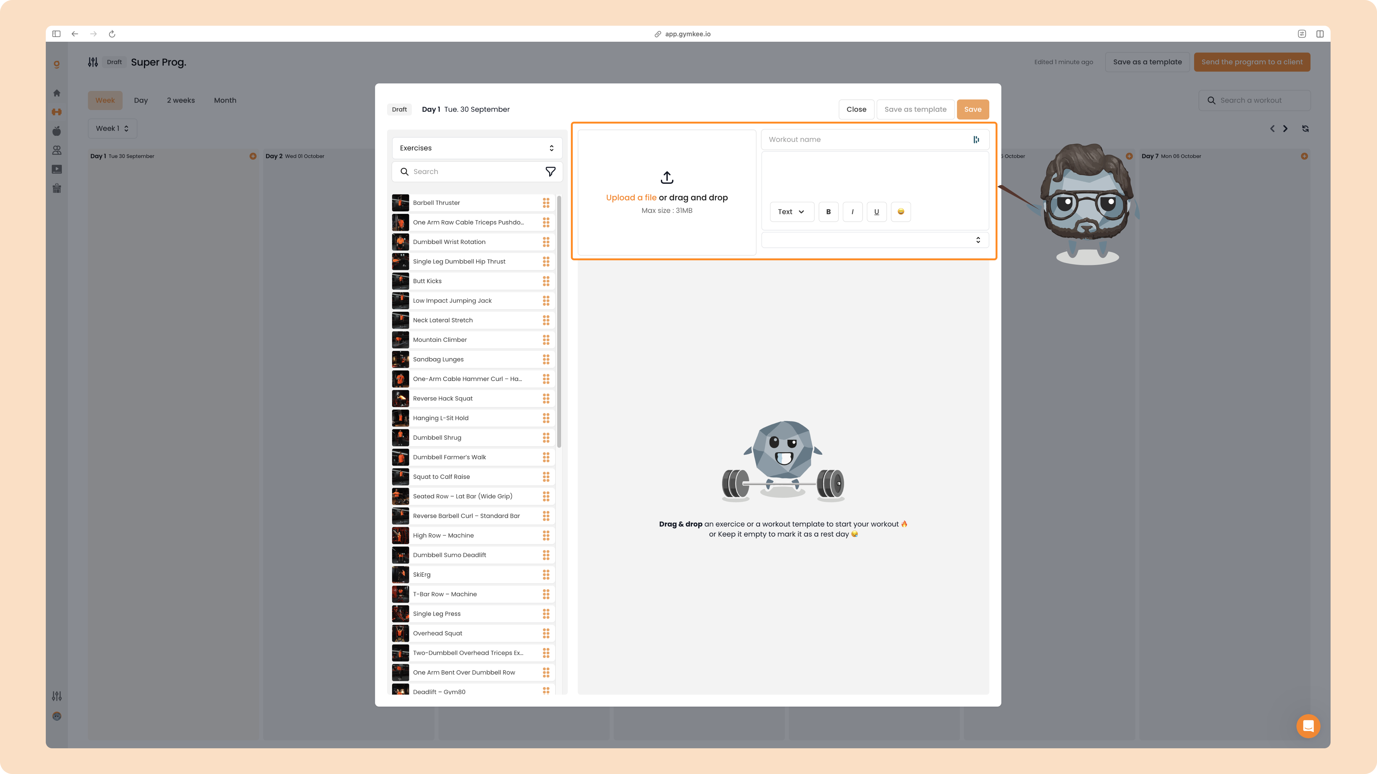Open the dumbbell workouts sidebar icon

pos(57,112)
